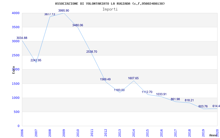
Task: Click the 1112.70 data label
Action: coord(147,92)
